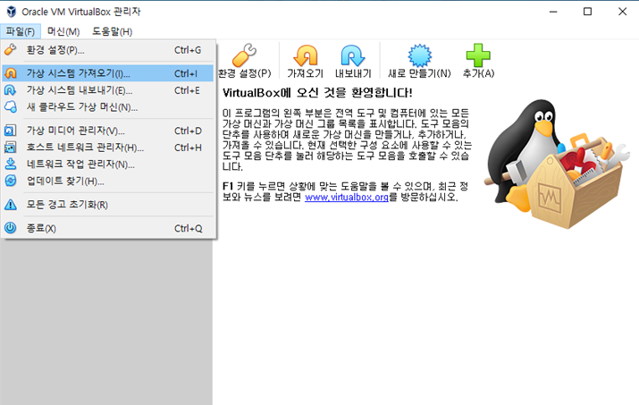Click the host network manager icon
The height and width of the screenshot is (405, 639).
[10, 148]
